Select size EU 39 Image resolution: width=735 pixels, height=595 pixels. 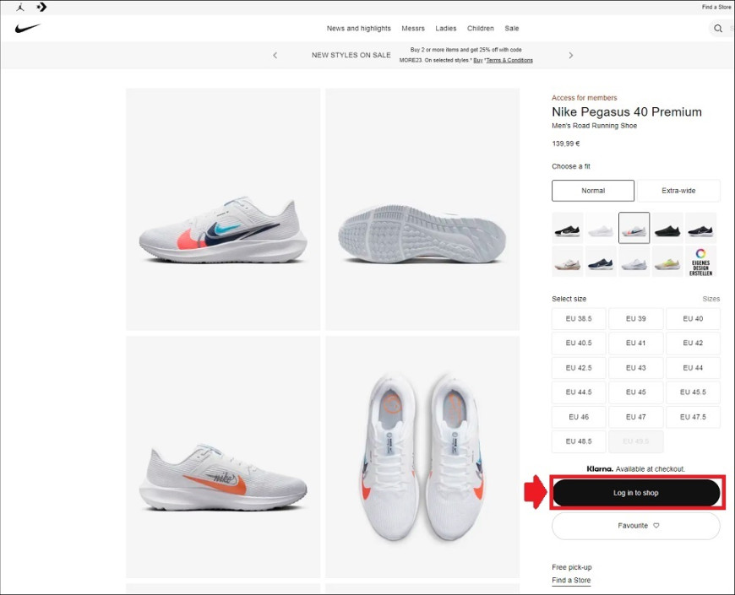click(x=635, y=318)
